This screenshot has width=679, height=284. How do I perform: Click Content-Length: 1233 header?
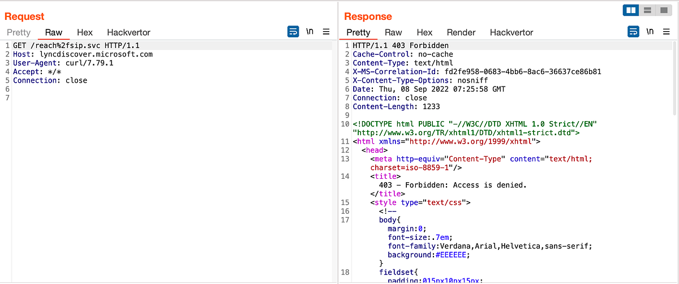(x=396, y=106)
